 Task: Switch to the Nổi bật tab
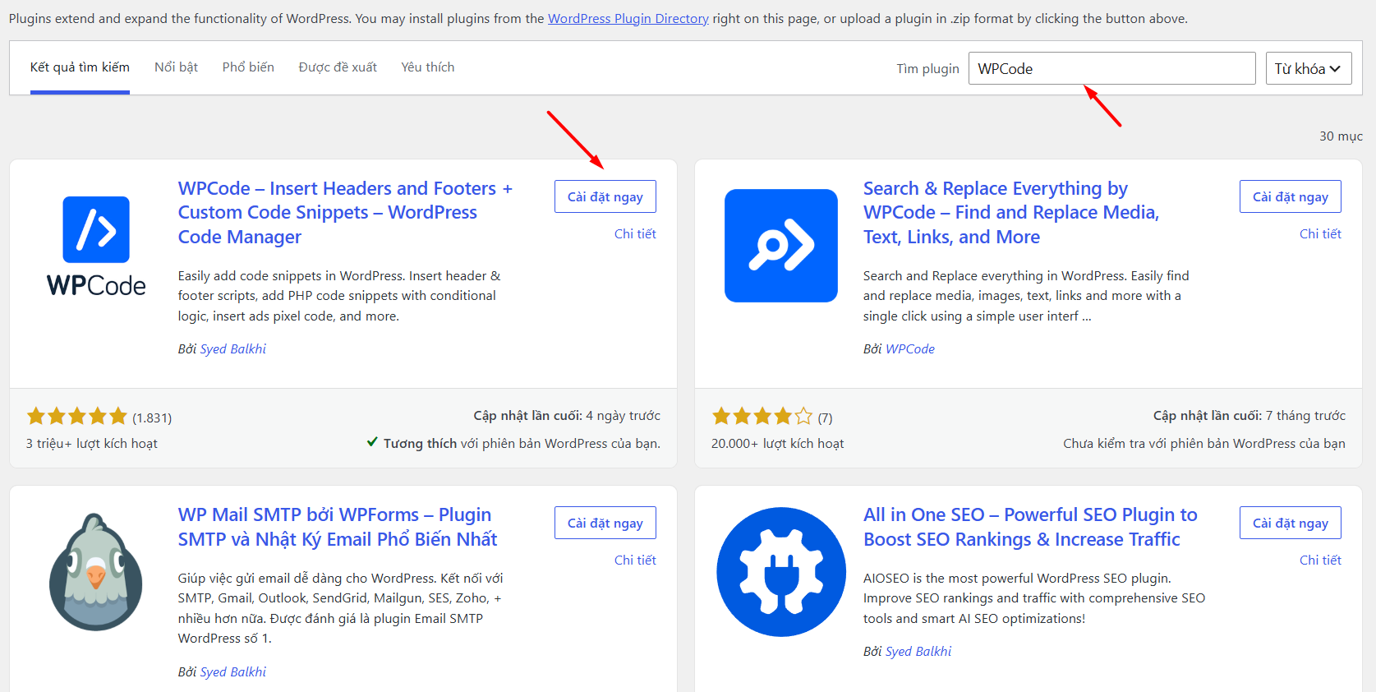176,67
